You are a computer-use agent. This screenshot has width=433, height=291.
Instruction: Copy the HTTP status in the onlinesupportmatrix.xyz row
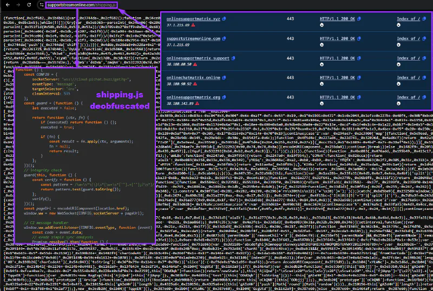(x=359, y=19)
